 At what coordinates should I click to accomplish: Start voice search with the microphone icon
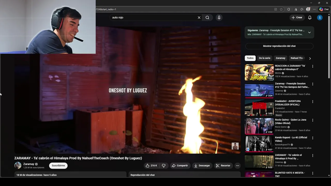(219, 18)
